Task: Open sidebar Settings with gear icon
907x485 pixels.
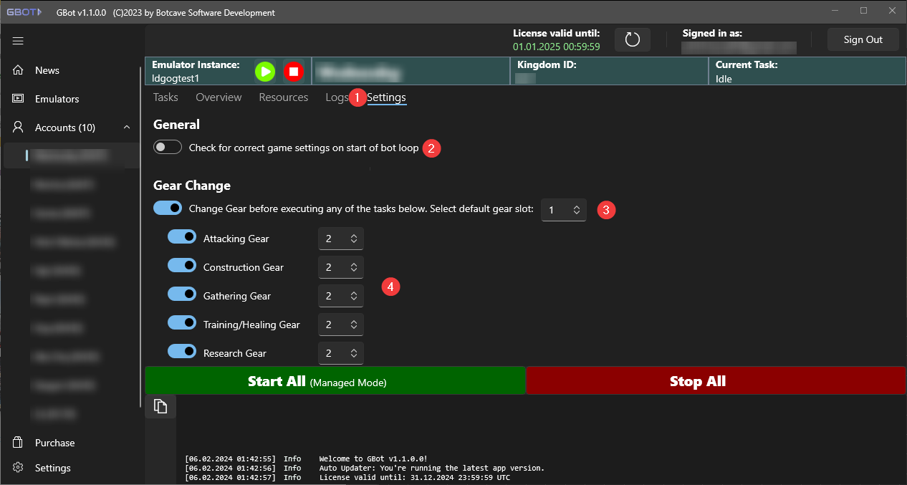Action: (x=52, y=468)
